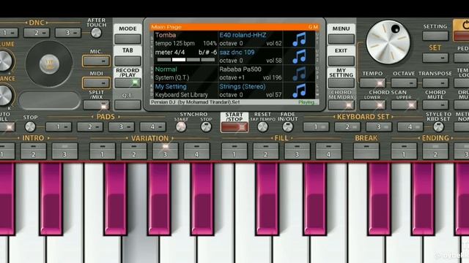Tap DNC button 3

coord(68,32)
